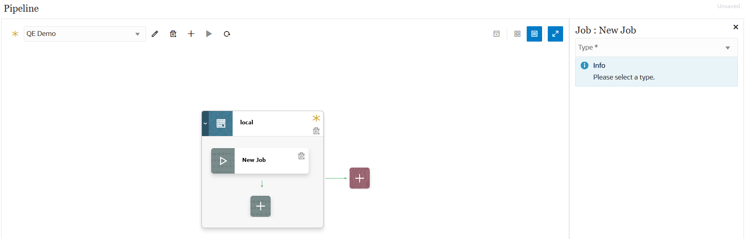Add a job with the gray plus tile
This screenshot has width=748, height=239.
pyautogui.click(x=261, y=206)
